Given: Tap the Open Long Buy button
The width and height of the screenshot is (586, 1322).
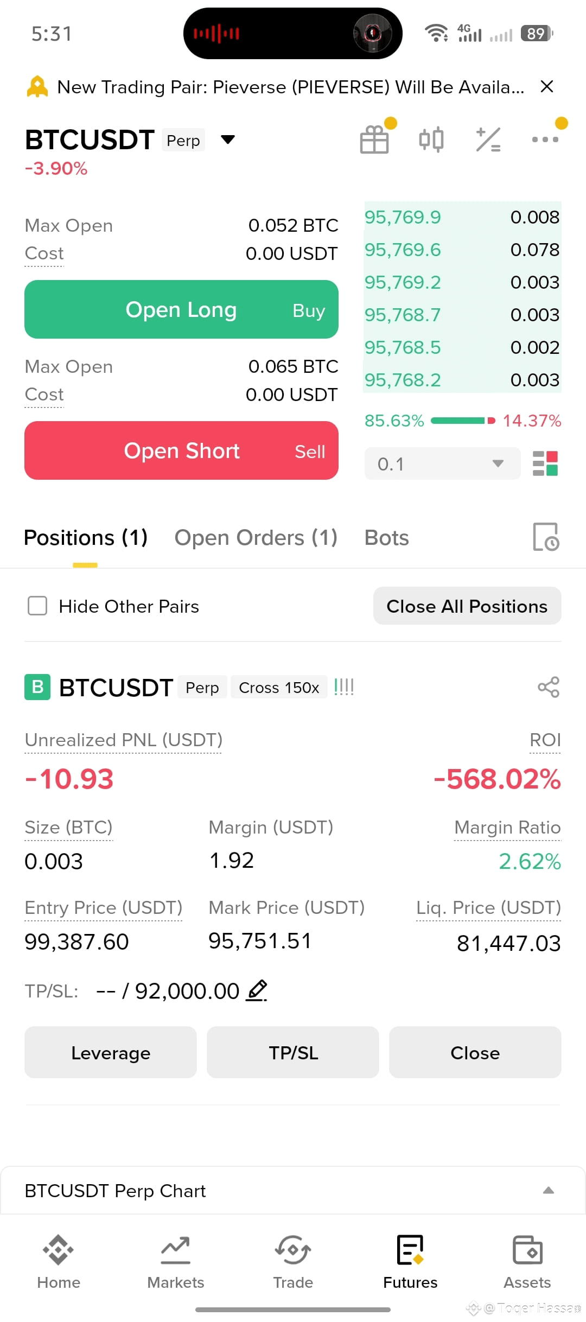Looking at the screenshot, I should point(181,309).
